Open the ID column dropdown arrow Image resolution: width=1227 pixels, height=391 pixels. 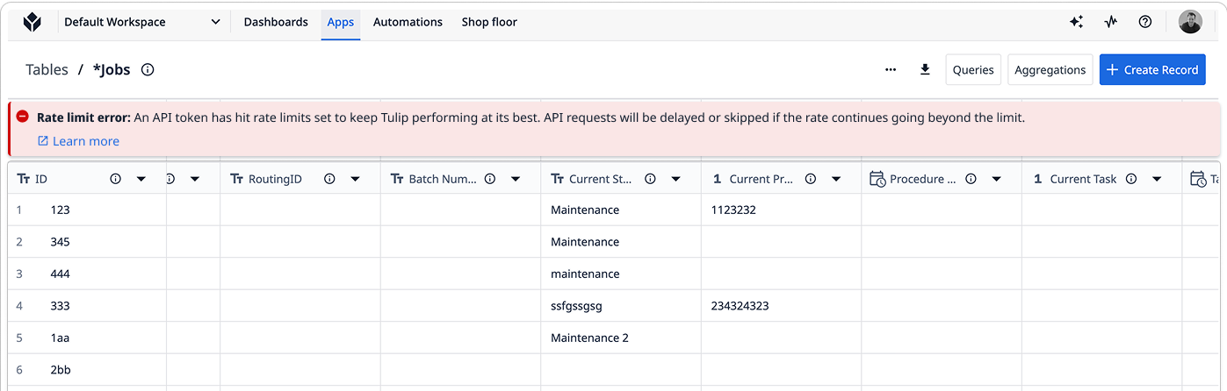click(x=141, y=179)
